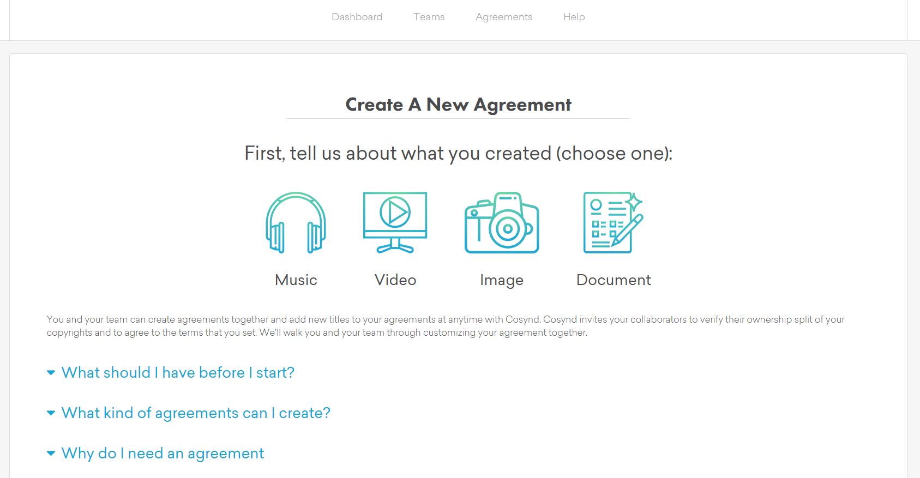Click the Video text label
Viewport: 920px width, 478px height.
point(395,280)
